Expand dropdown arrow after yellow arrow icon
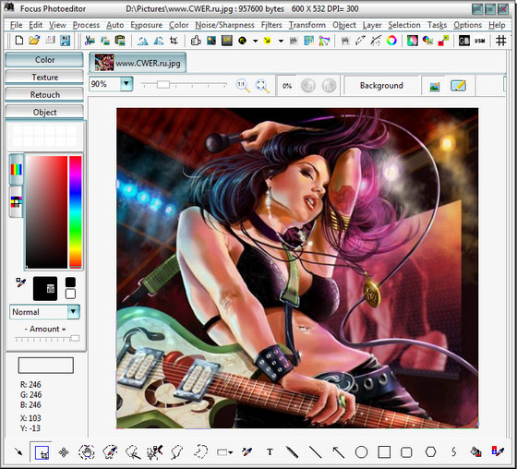Image resolution: width=517 pixels, height=469 pixels. pyautogui.click(x=281, y=41)
